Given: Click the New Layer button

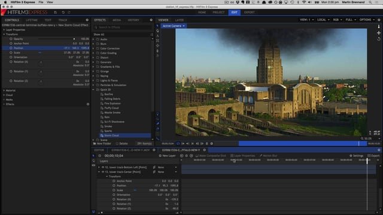Looking at the screenshot, I should 167,155.
